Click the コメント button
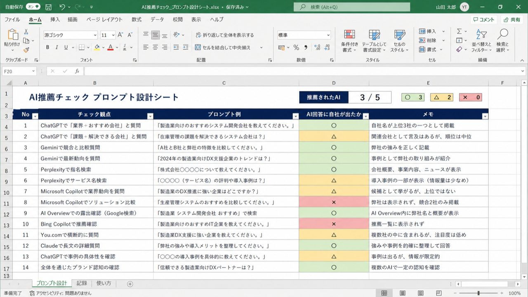The height and width of the screenshot is (297, 528). tap(484, 19)
